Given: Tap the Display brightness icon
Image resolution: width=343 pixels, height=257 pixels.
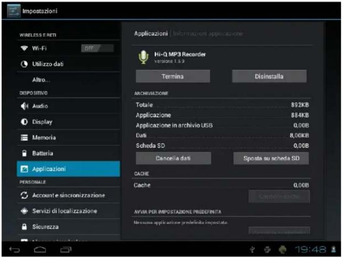Looking at the screenshot, I should (x=24, y=122).
